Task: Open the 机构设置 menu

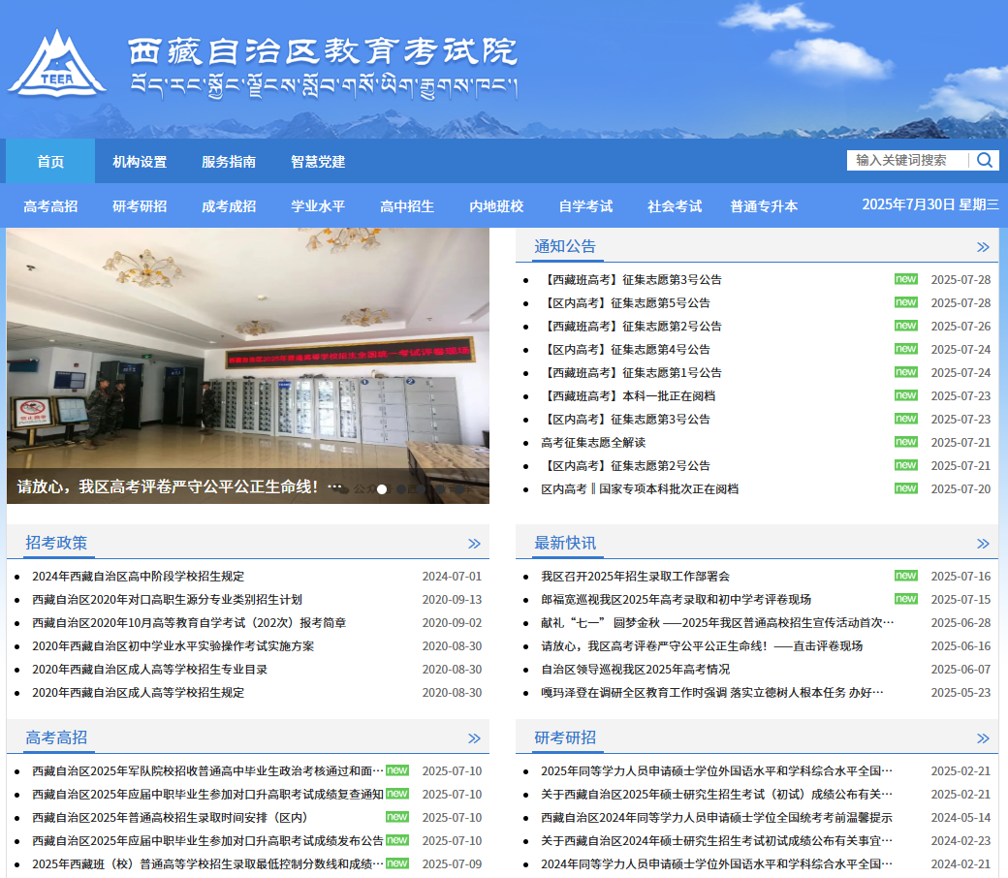Action: 140,162
